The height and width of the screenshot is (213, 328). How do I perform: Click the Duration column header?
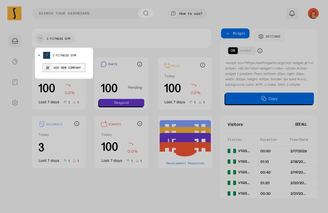[269, 139]
